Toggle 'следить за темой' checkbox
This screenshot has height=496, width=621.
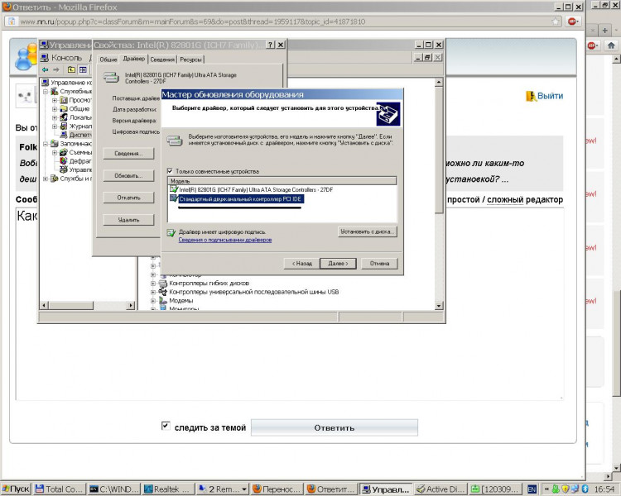coord(166,427)
